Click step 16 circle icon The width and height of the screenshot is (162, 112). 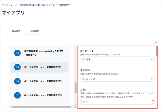[x=17, y=81]
